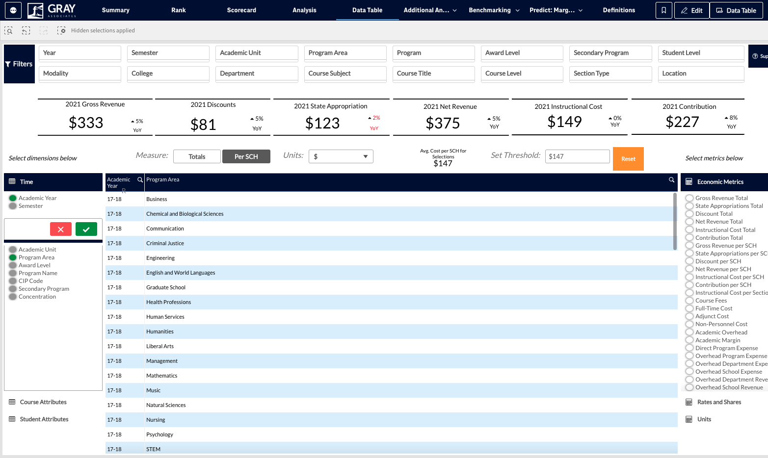
Task: Open the Units currency dropdown
Action: pyautogui.click(x=341, y=156)
